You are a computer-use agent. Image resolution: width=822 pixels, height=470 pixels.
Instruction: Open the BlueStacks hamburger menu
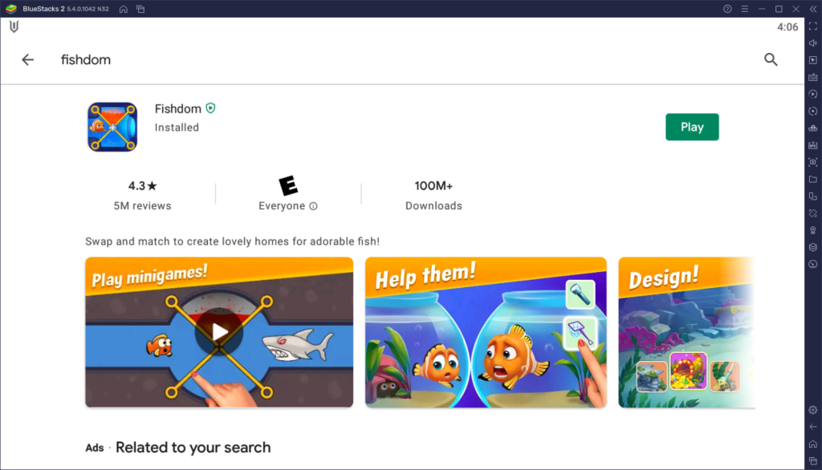pyautogui.click(x=745, y=9)
